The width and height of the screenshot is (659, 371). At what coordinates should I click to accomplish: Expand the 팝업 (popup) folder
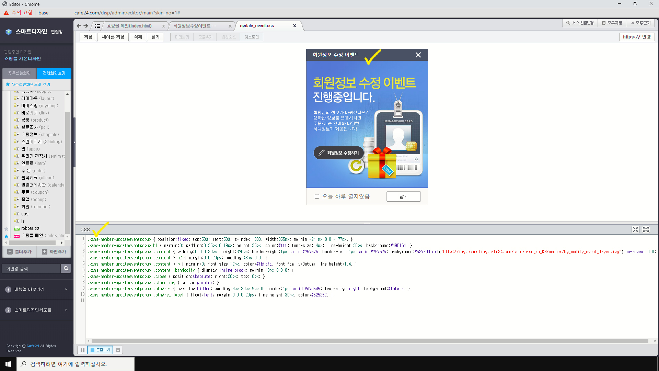tap(16, 199)
